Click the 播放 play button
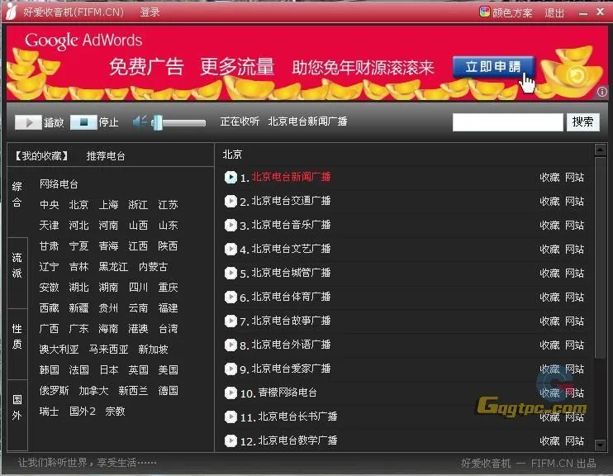The height and width of the screenshot is (476, 613). 28,122
